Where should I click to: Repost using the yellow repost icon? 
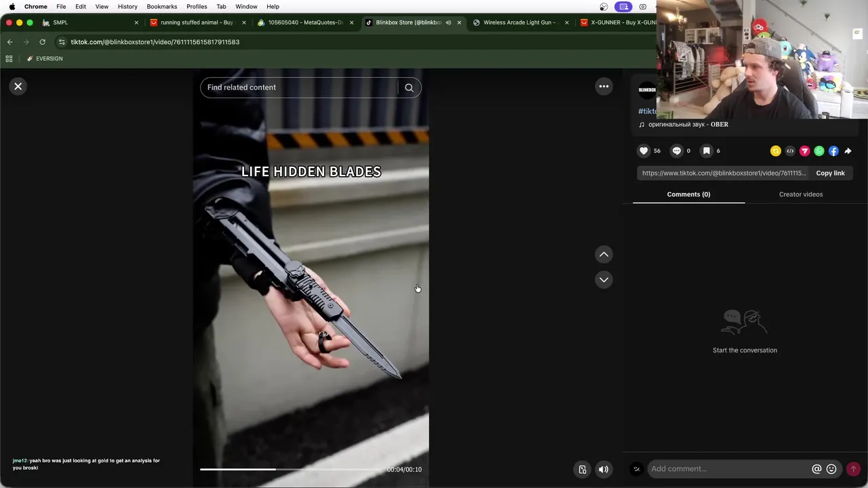pos(776,151)
